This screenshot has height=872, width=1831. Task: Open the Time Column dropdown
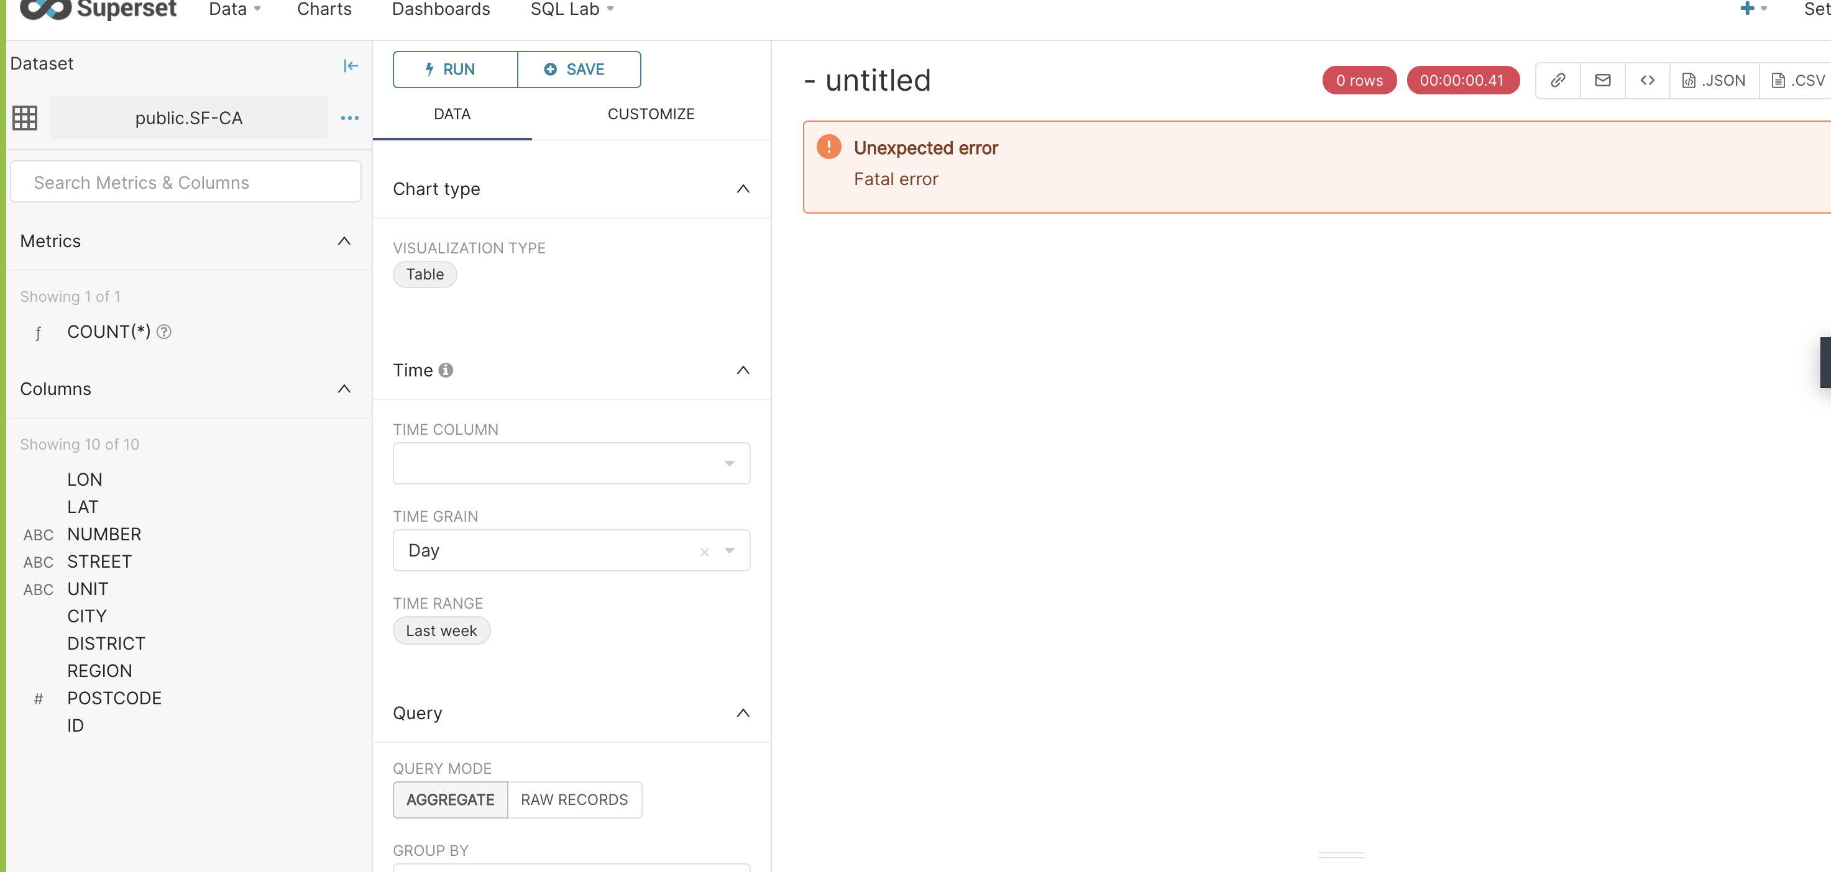(x=571, y=464)
